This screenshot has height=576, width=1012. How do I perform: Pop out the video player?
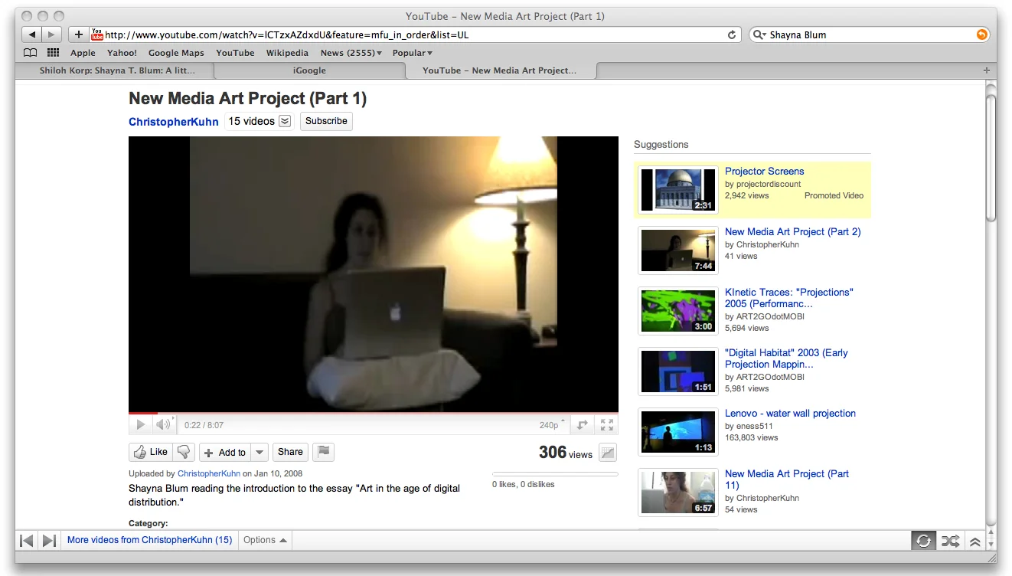582,424
